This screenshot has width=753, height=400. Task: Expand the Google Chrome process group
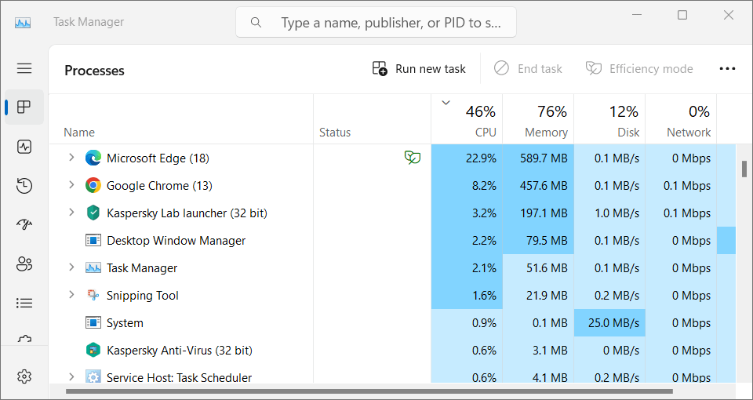click(71, 185)
